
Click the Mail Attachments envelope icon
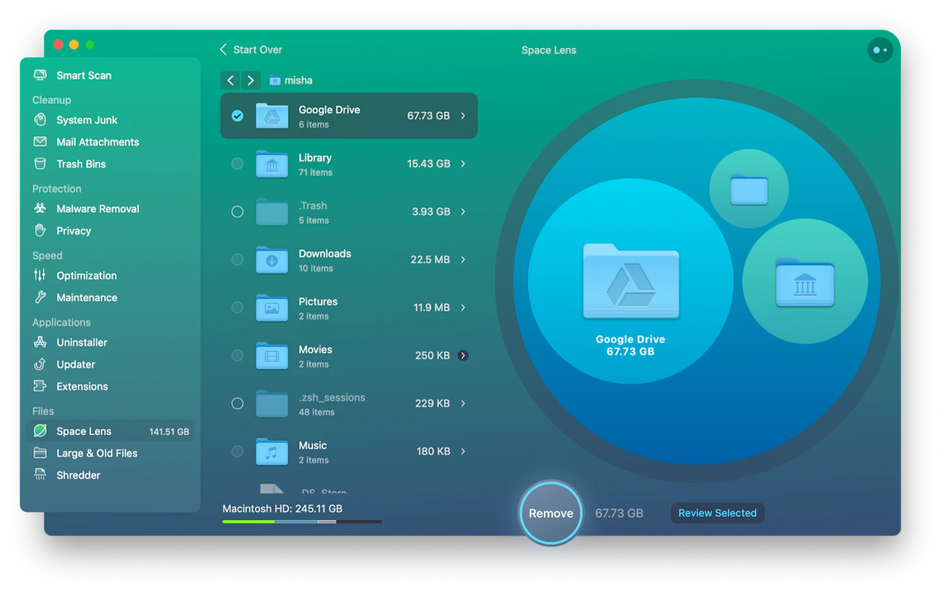(40, 142)
